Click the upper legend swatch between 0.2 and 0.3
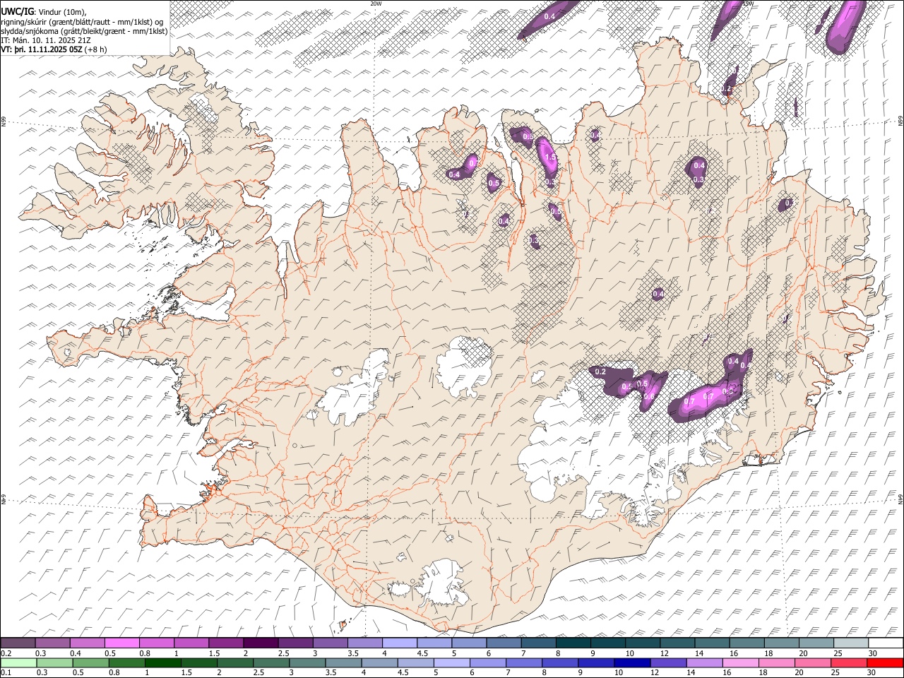Viewport: 904px width, 678px height. click(18, 643)
